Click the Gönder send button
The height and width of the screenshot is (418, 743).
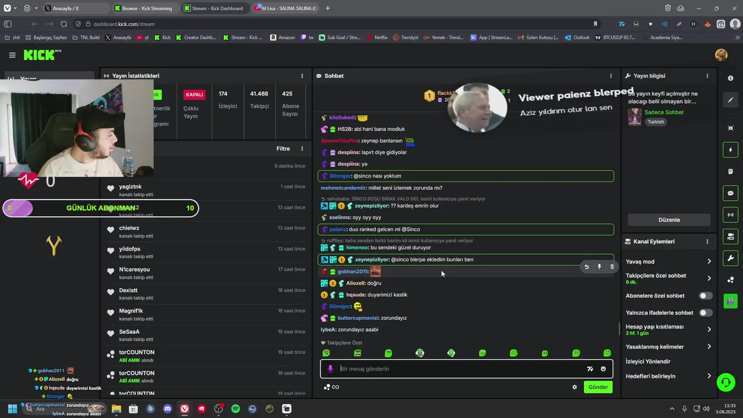pyautogui.click(x=598, y=387)
